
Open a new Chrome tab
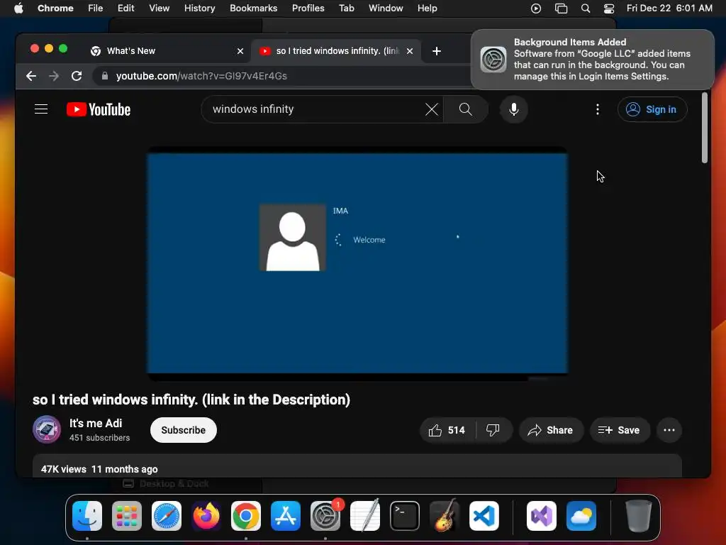click(x=436, y=51)
